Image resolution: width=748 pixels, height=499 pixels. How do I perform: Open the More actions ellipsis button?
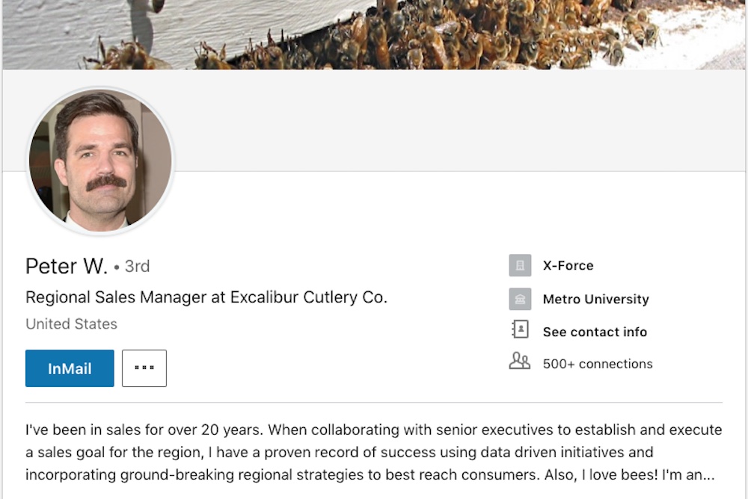click(x=144, y=368)
